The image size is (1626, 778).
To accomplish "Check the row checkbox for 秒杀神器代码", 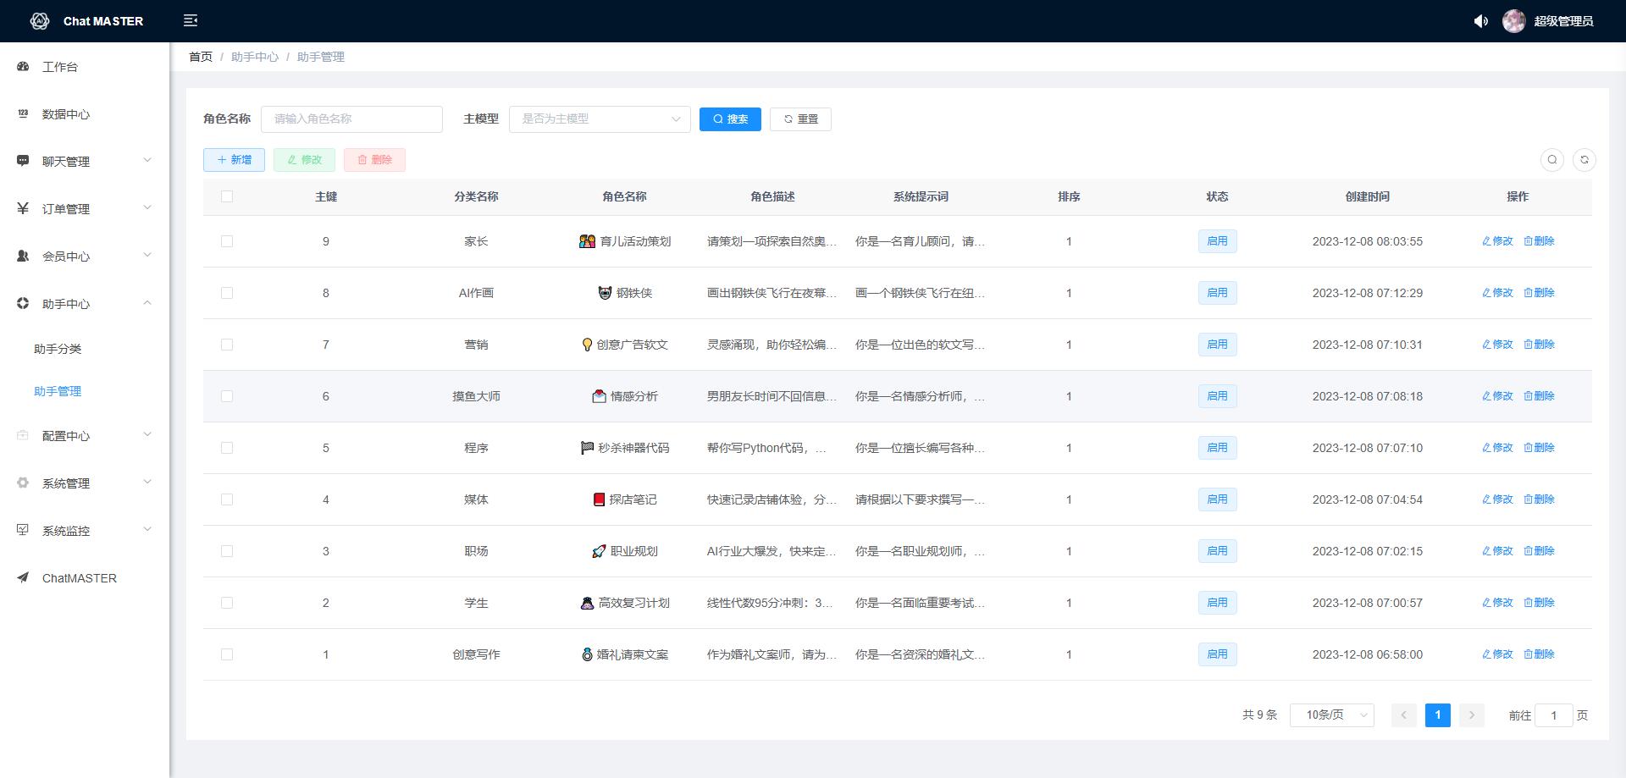I will tap(226, 448).
